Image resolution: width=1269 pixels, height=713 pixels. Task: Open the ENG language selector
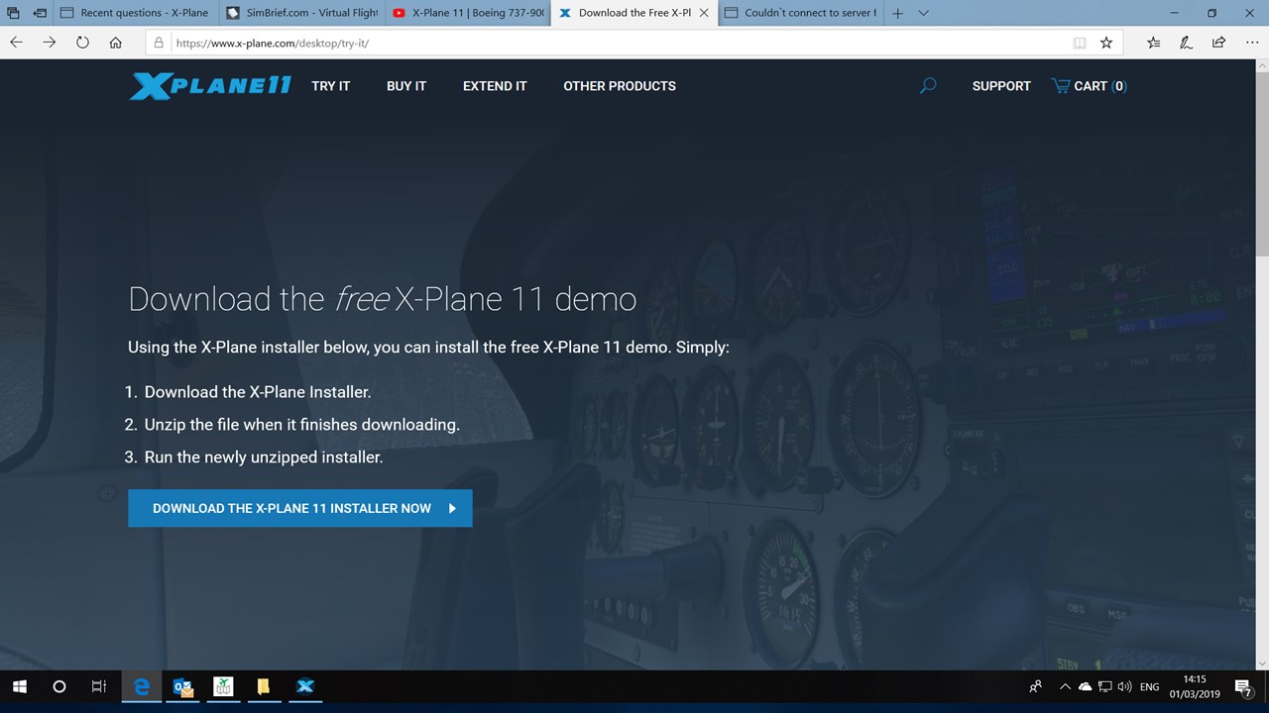1150,686
